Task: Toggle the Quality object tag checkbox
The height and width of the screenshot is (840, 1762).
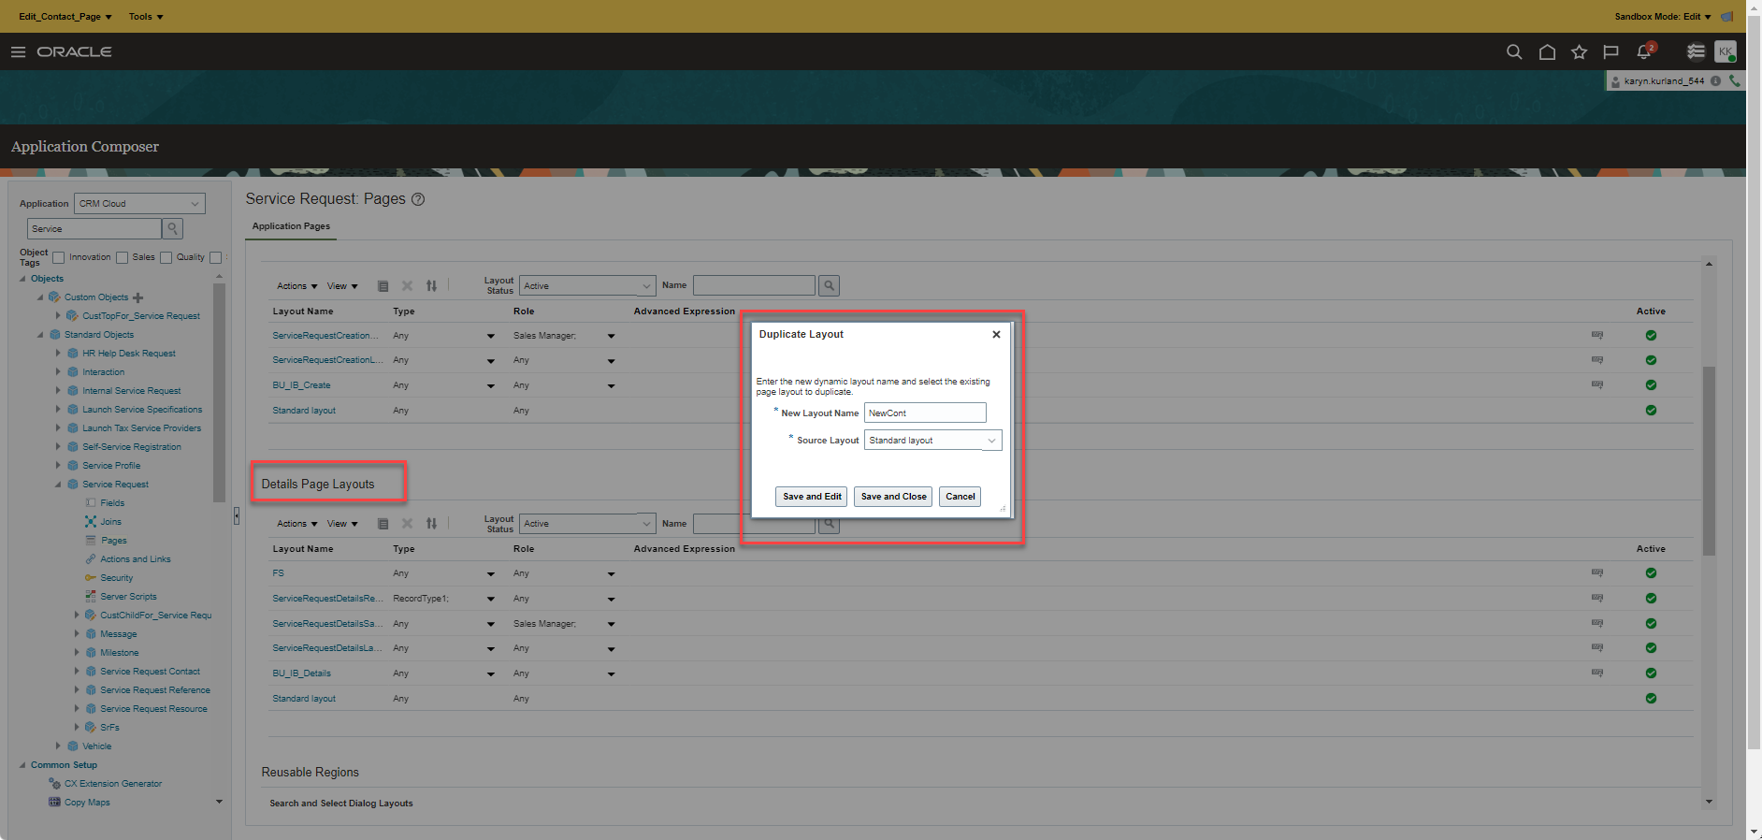Action: pyautogui.click(x=166, y=258)
